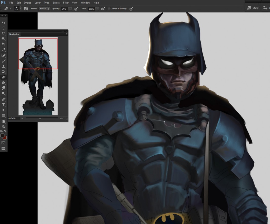Viewport: 270px width, 224px height.
Task: Select the Path Selection tool
Action: tap(4, 110)
